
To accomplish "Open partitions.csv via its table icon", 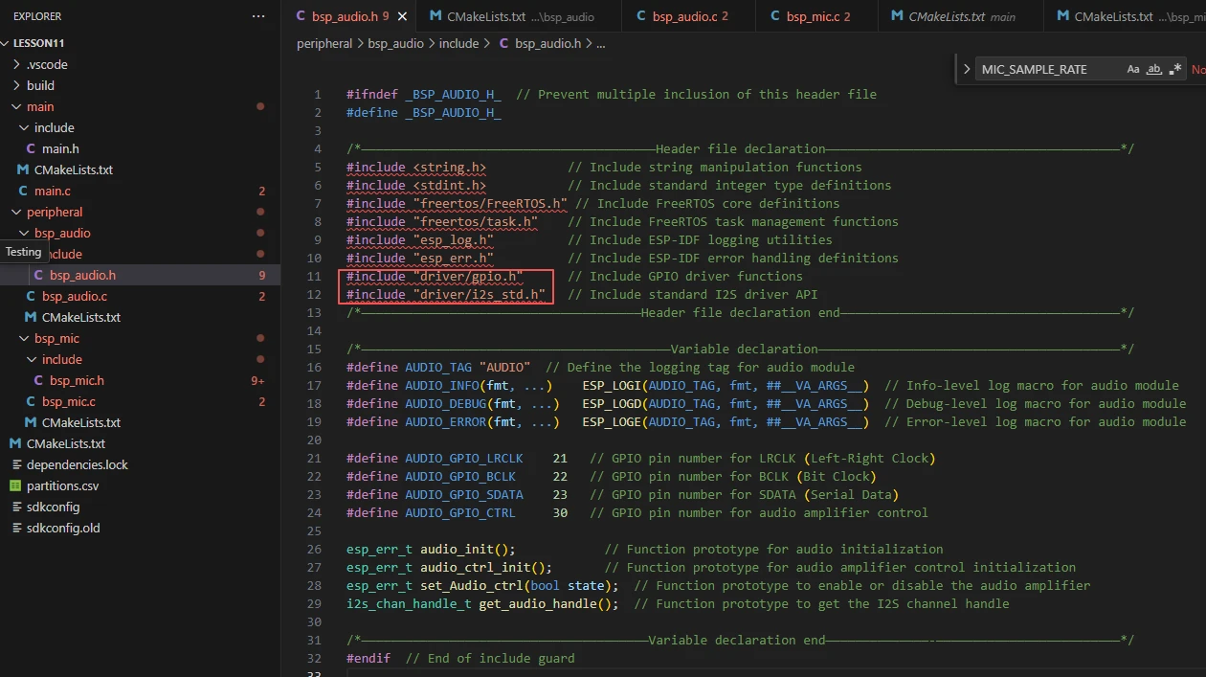I will pyautogui.click(x=15, y=485).
